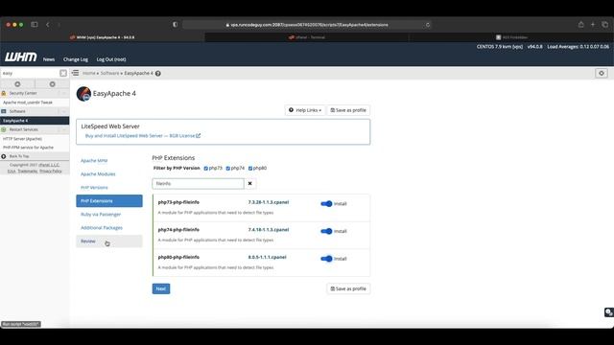Open the Additional Packages section
The width and height of the screenshot is (614, 345).
pos(102,228)
